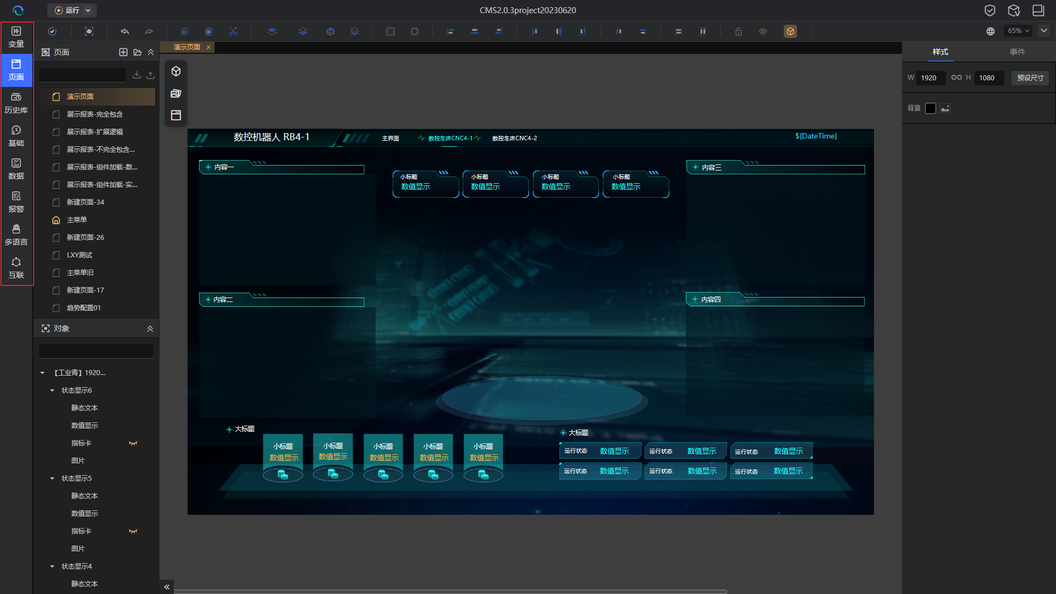The image size is (1056, 594).
Task: Open the 互联 interconnect section
Action: [16, 268]
